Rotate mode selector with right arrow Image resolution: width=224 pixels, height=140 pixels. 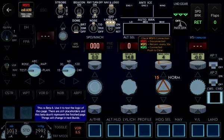[41, 81]
